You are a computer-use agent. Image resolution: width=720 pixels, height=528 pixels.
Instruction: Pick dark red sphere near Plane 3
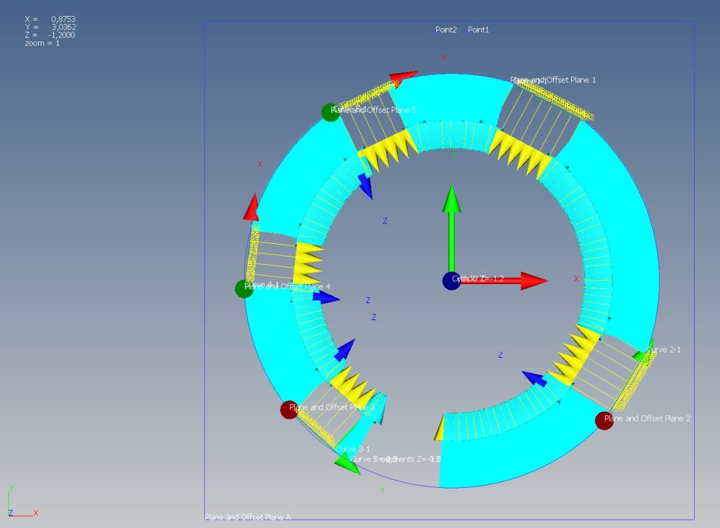pos(289,410)
